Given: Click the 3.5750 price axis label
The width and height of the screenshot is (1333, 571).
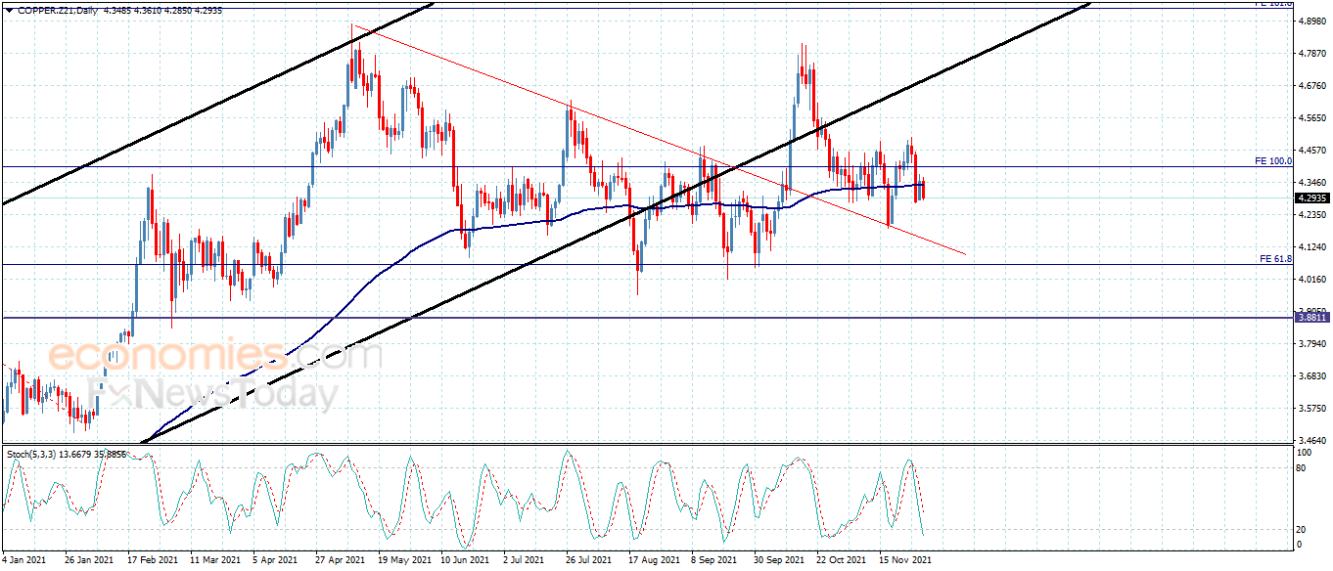Looking at the screenshot, I should point(1310,409).
